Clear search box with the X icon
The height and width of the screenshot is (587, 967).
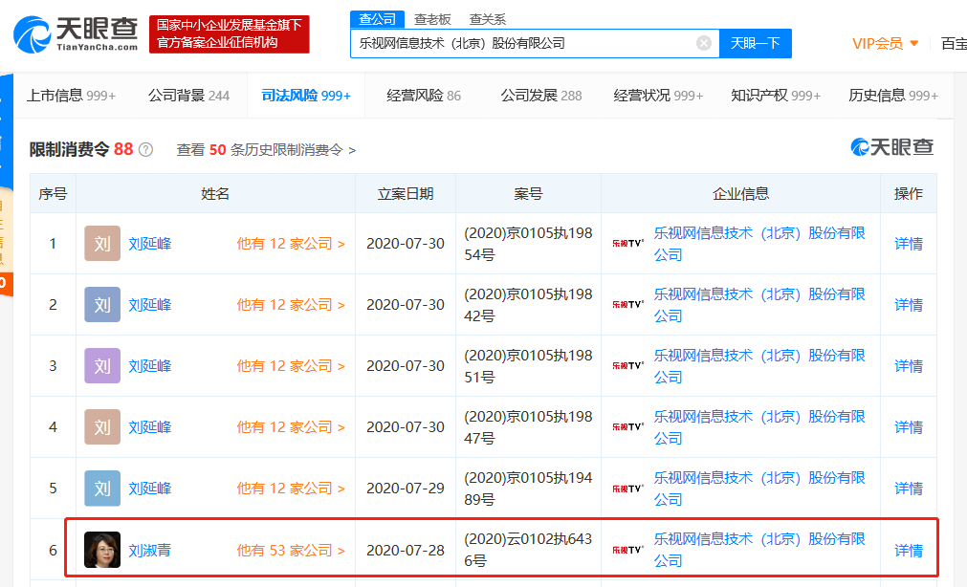[704, 43]
